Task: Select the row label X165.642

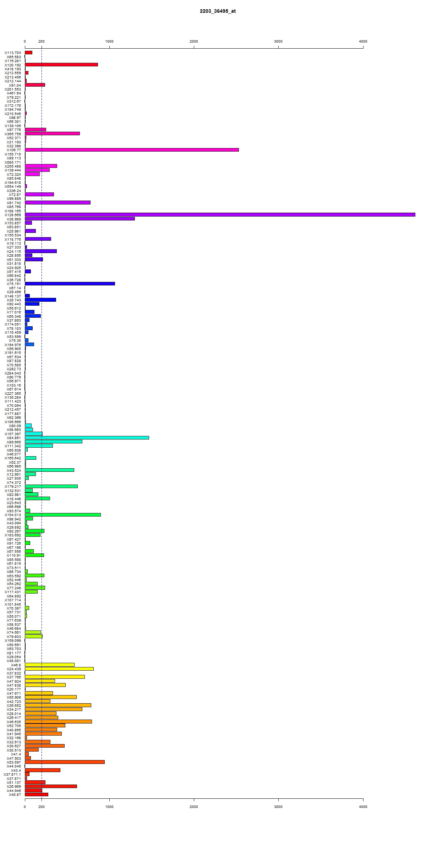Action: click(x=13, y=458)
